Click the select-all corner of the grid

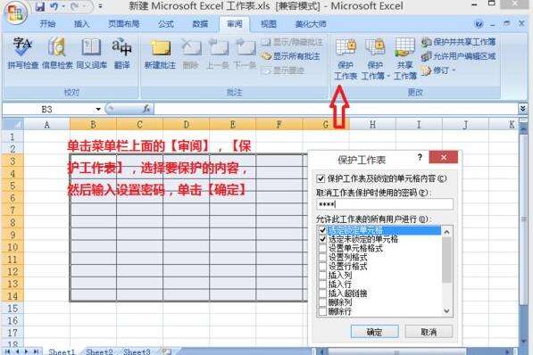coord(12,125)
